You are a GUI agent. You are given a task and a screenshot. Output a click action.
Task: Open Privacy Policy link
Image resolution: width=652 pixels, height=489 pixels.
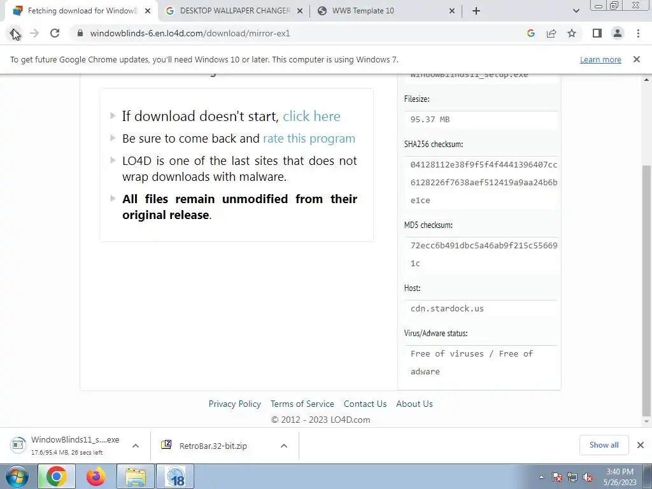234,404
